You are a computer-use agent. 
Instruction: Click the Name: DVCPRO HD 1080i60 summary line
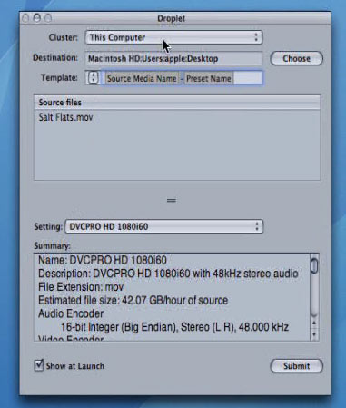click(x=103, y=260)
